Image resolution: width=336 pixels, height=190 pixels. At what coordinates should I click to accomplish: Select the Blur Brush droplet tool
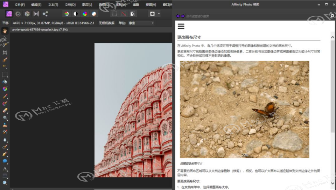(5, 140)
